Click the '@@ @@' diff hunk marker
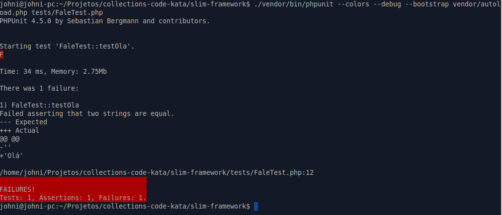The height and width of the screenshot is (215, 502). click(x=10, y=139)
